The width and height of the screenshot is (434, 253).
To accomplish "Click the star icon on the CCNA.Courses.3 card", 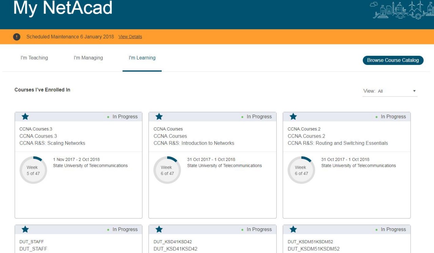I will [x=25, y=117].
